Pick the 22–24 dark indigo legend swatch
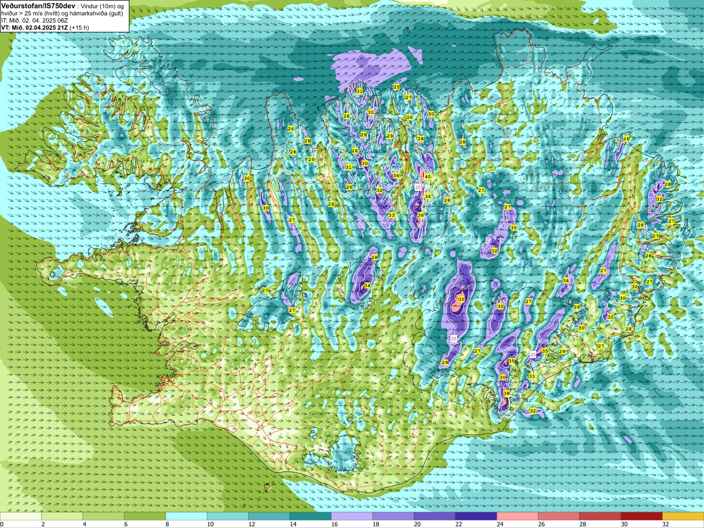The width and height of the screenshot is (704, 528). click(x=476, y=516)
